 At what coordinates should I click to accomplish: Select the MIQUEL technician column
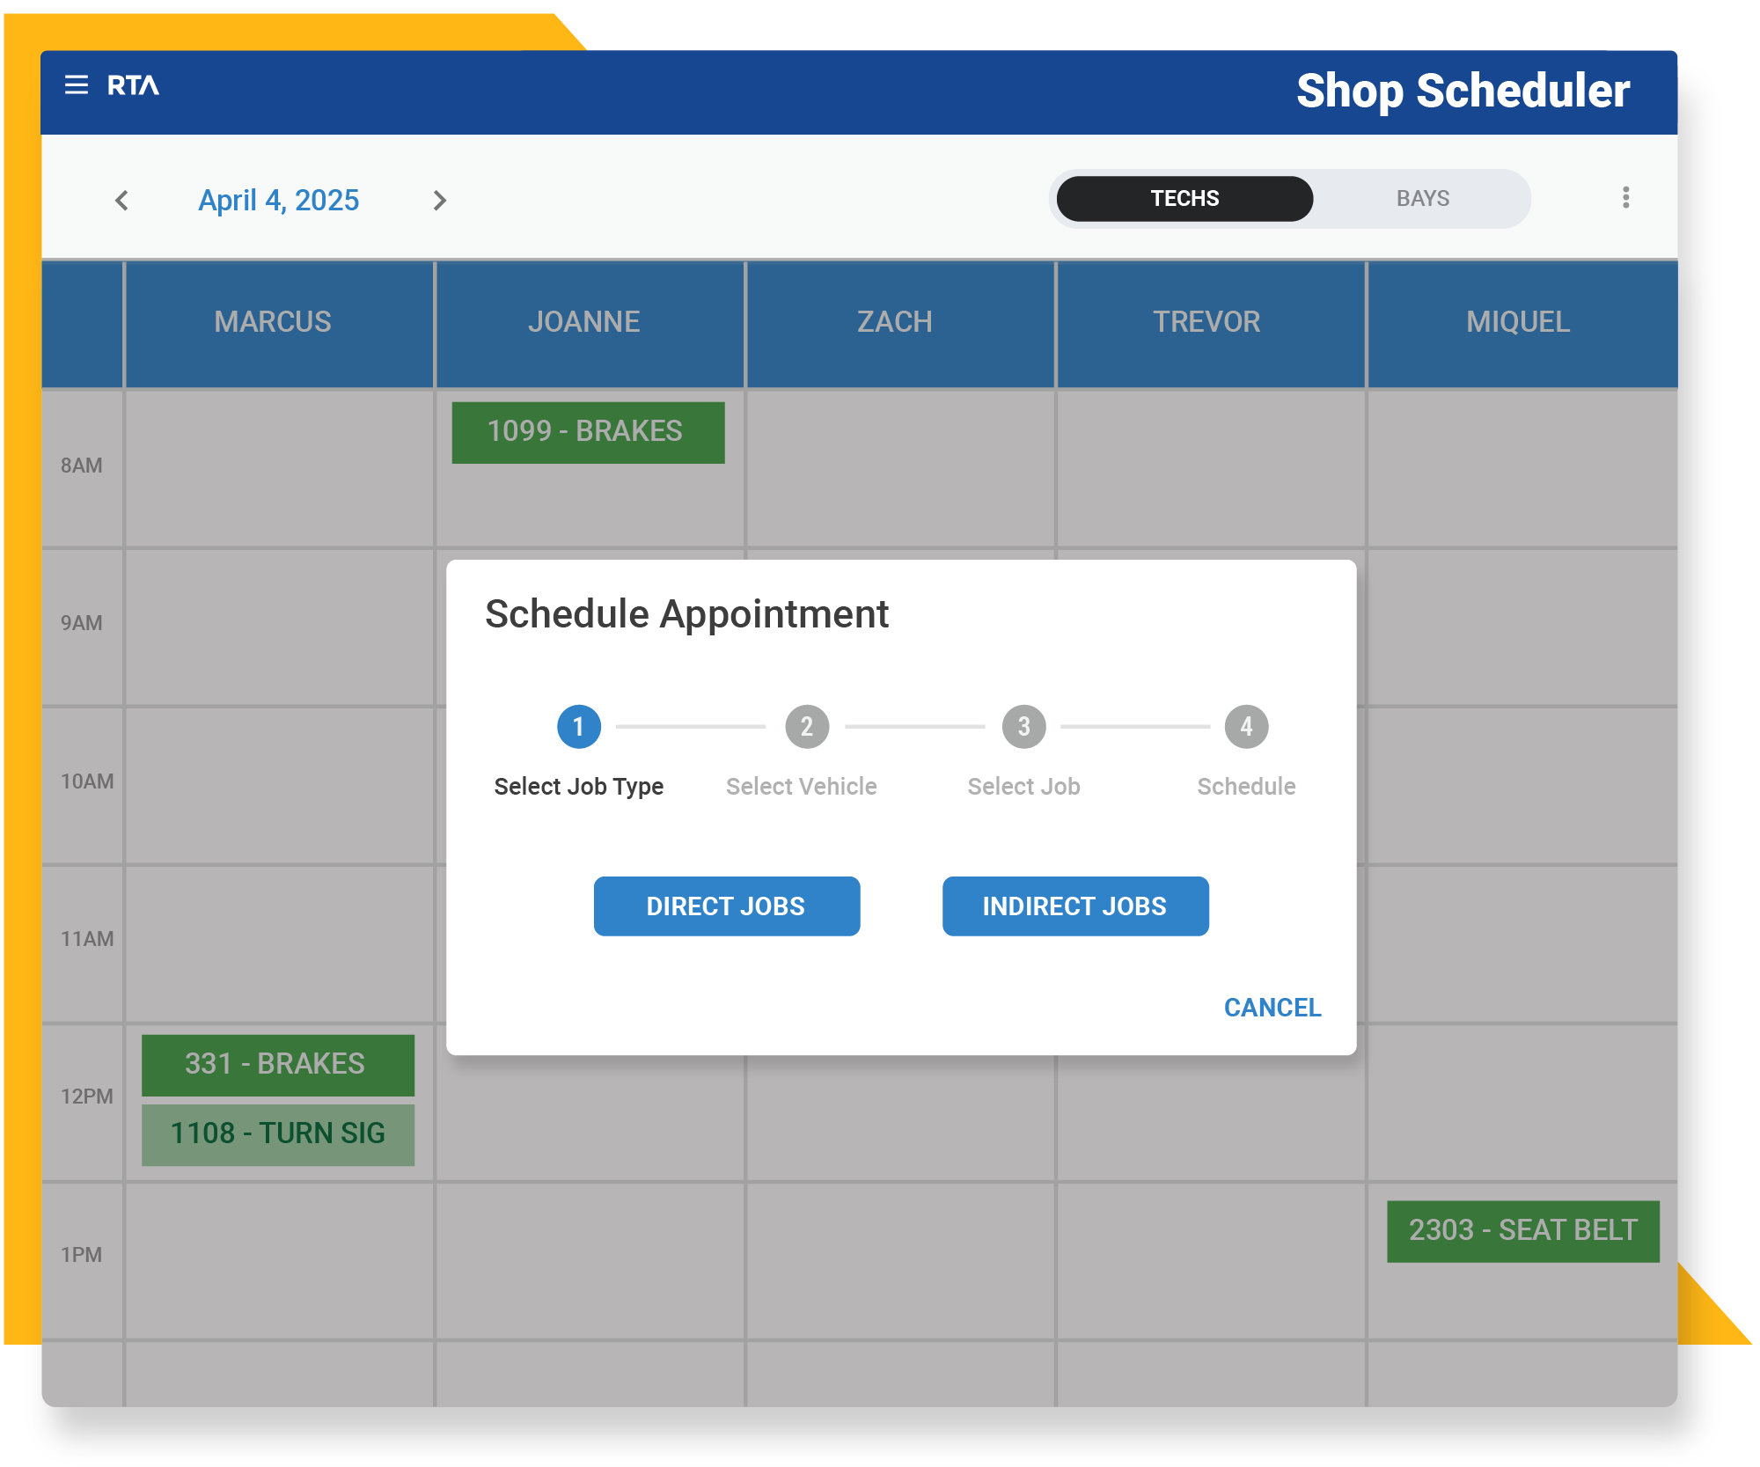pyautogui.click(x=1518, y=321)
